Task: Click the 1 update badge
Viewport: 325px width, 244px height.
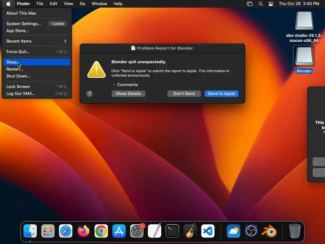Action: coord(58,24)
